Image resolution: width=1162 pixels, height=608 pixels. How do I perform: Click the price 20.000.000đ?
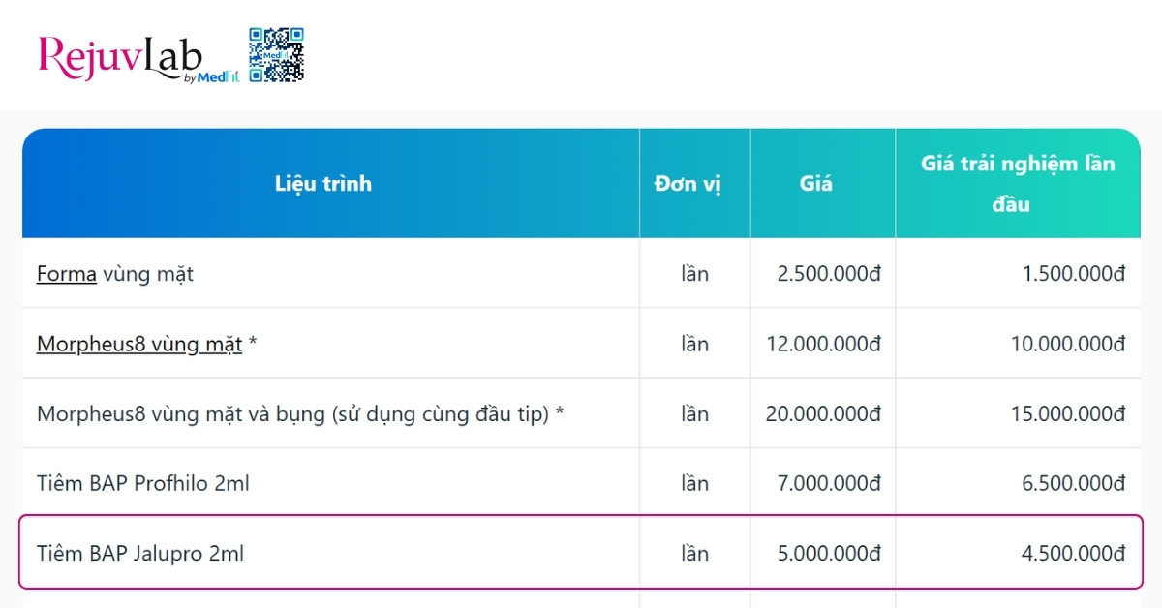pyautogui.click(x=823, y=413)
